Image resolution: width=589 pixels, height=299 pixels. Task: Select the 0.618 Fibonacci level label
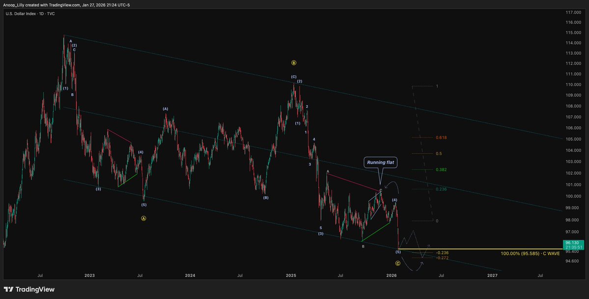[441, 137]
